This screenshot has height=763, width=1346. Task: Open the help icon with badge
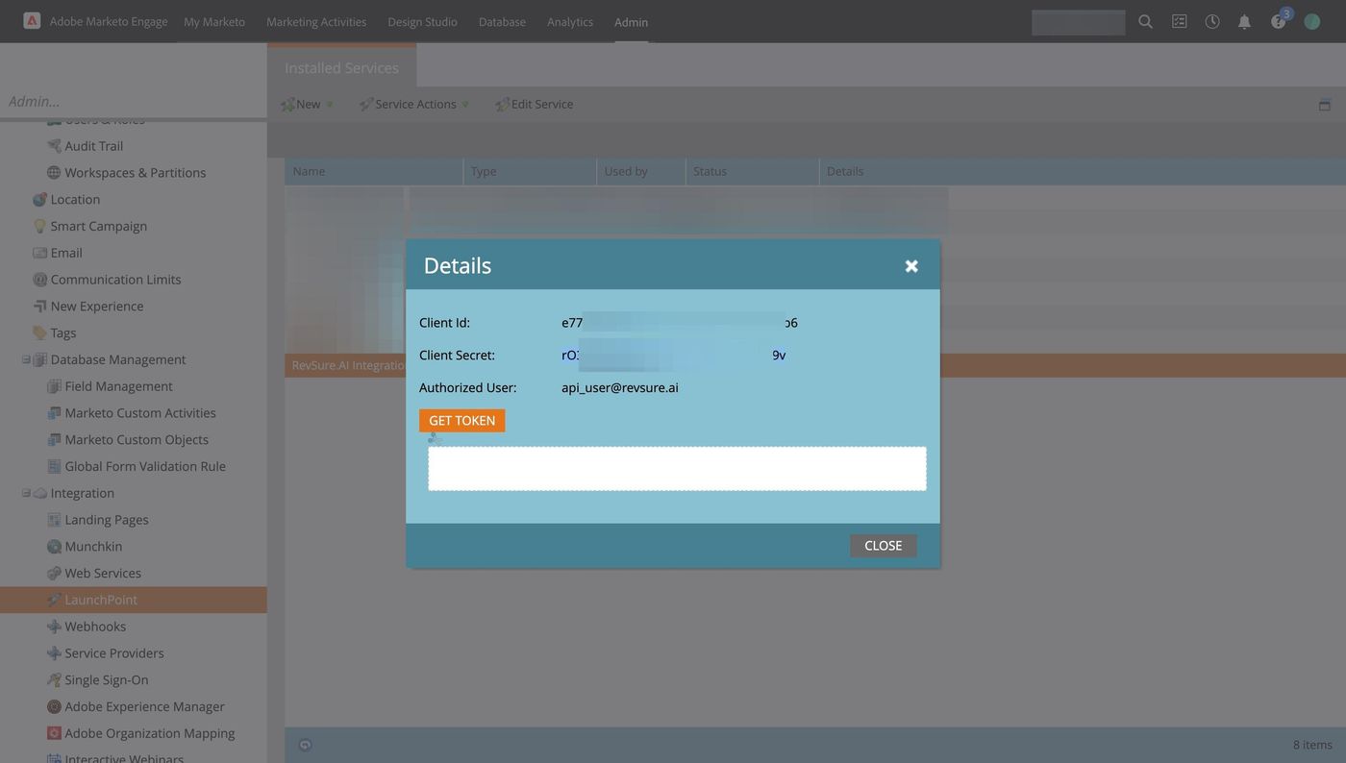[1279, 21]
